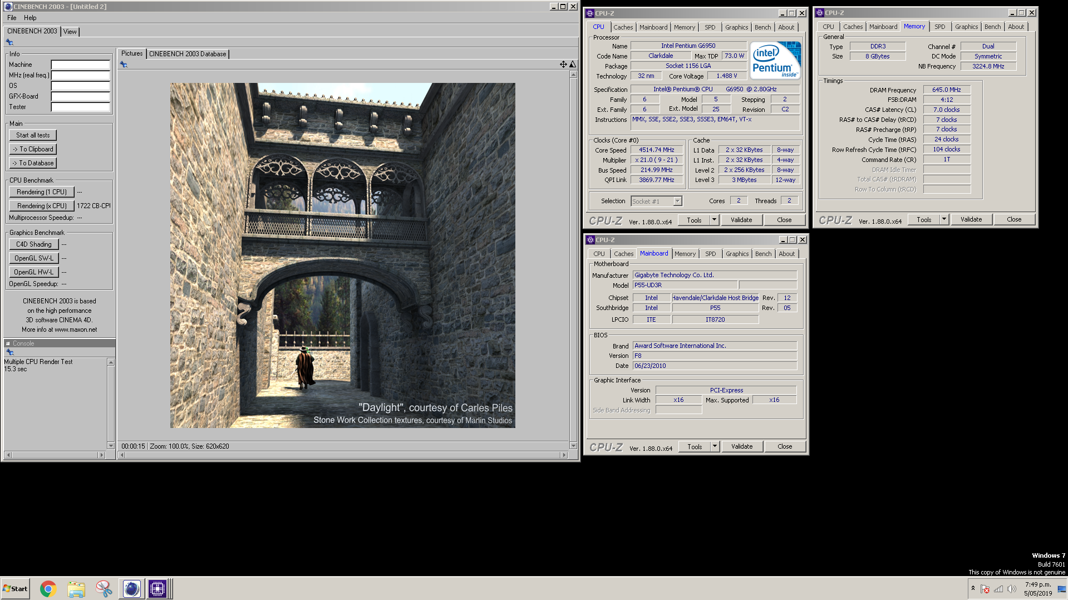Run the OpenGL HW-L benchmark

click(34, 272)
